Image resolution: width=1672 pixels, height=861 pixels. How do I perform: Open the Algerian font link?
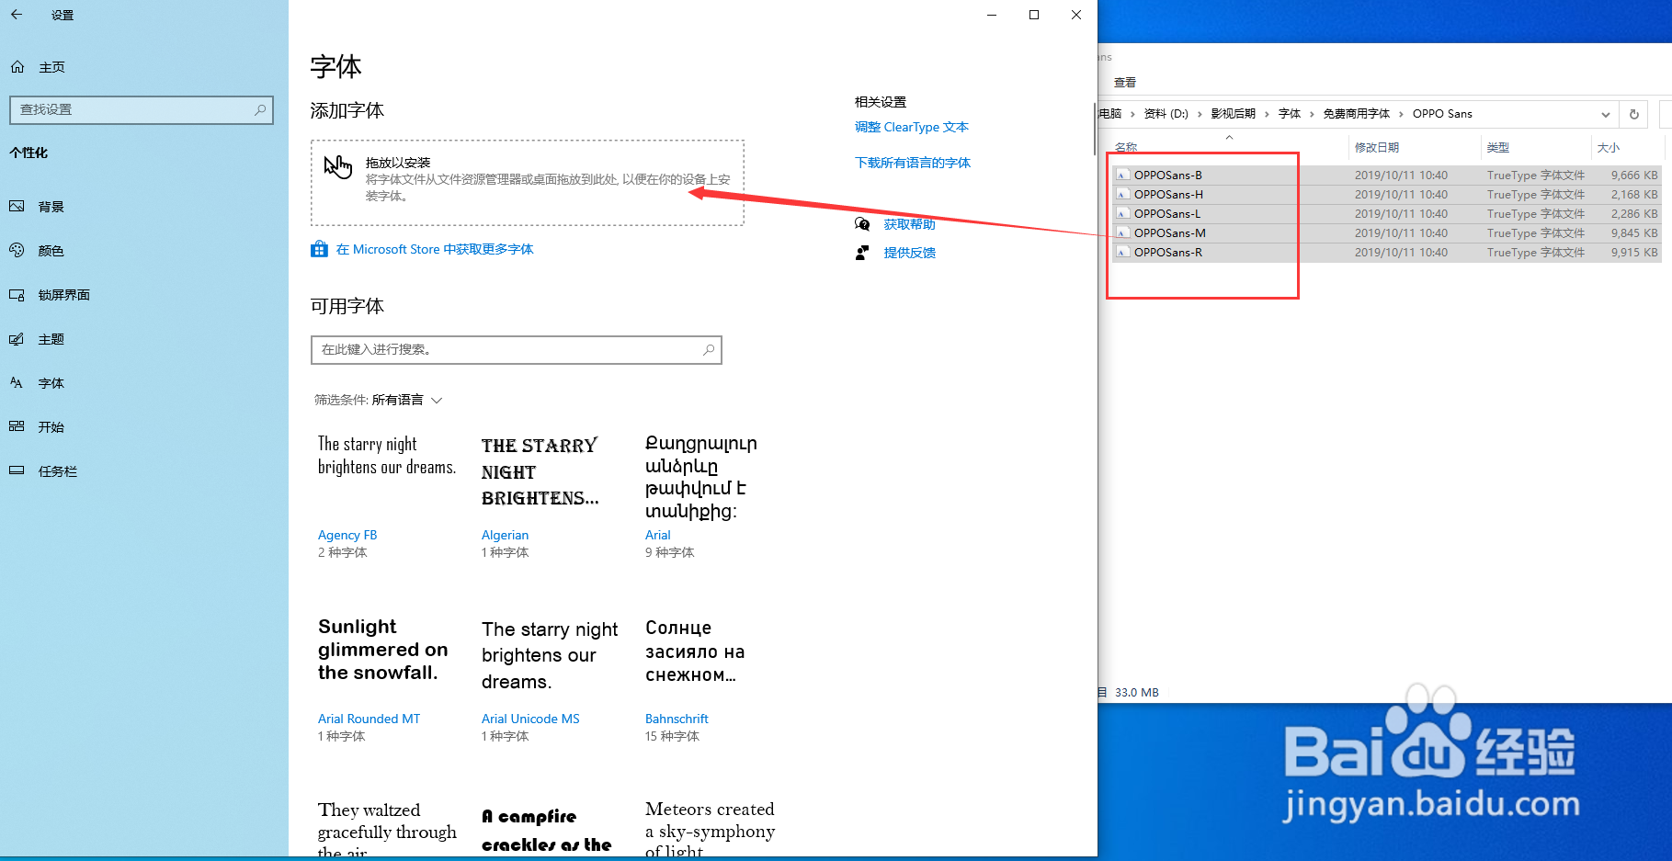[506, 535]
